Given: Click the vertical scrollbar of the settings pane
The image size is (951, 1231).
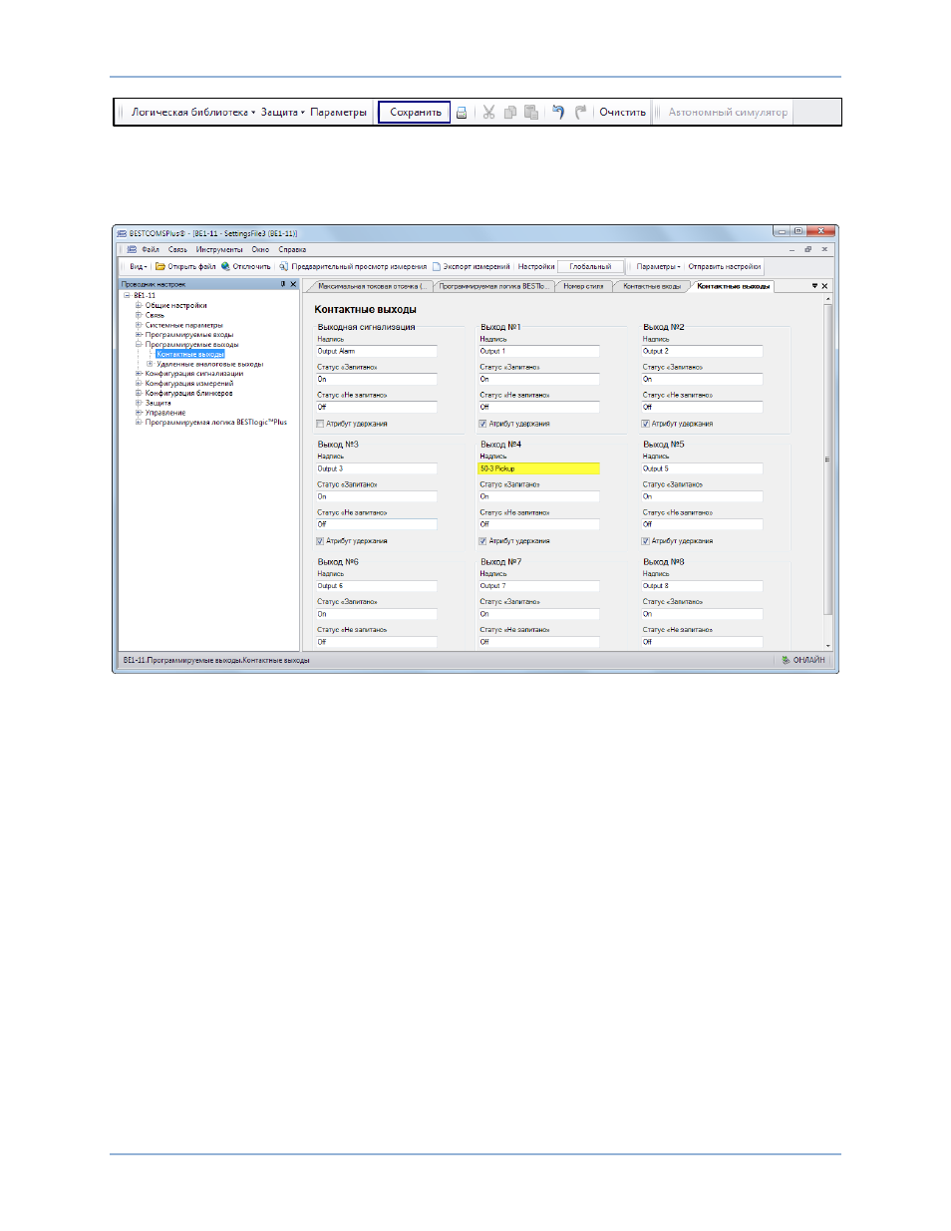Looking at the screenshot, I should [x=827, y=461].
